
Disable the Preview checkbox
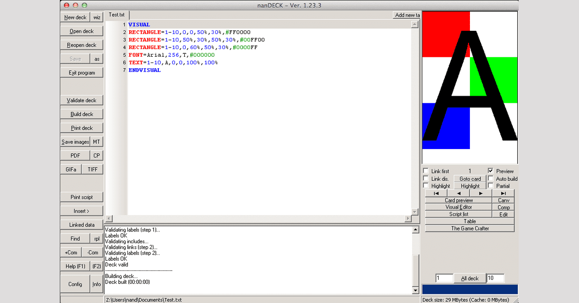coord(491,171)
